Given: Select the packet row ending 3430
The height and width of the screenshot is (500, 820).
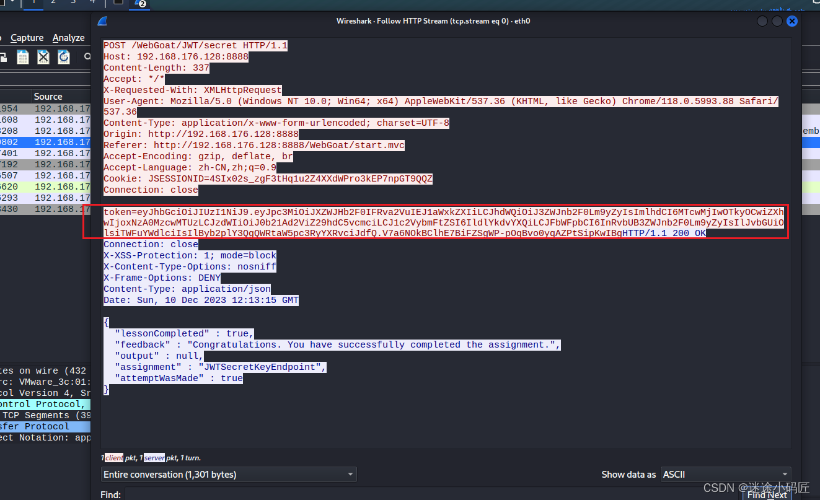Looking at the screenshot, I should tap(45, 209).
